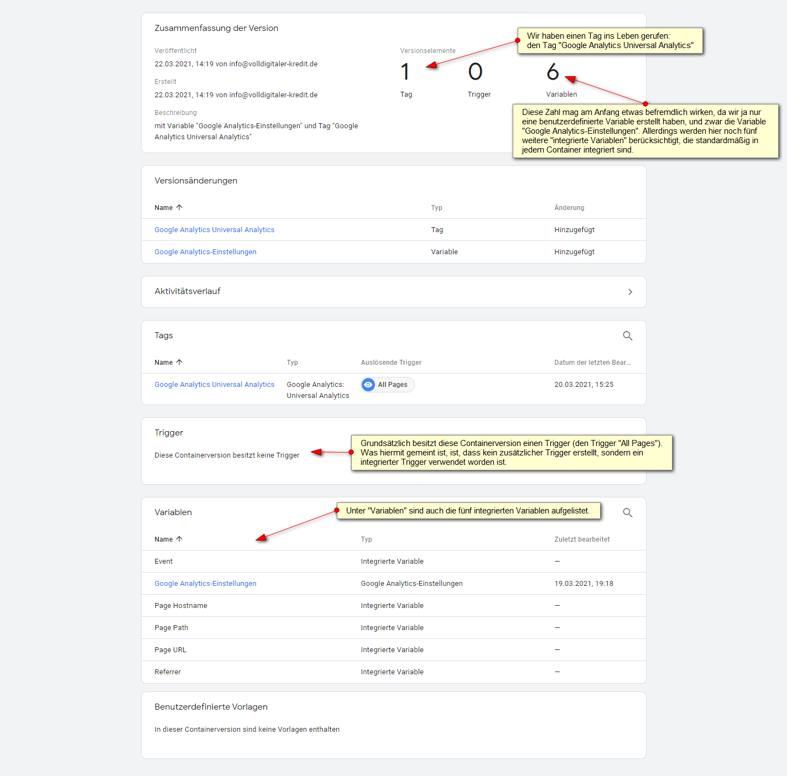The height and width of the screenshot is (776, 787).
Task: Click the All Pages trigger eye icon
Action: 368,385
